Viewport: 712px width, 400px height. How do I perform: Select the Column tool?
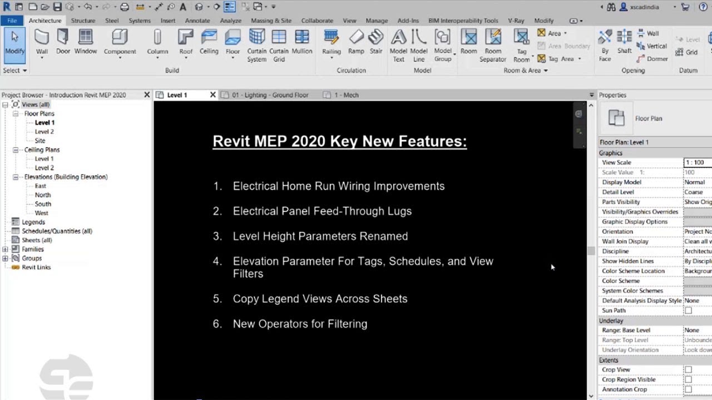(x=157, y=43)
